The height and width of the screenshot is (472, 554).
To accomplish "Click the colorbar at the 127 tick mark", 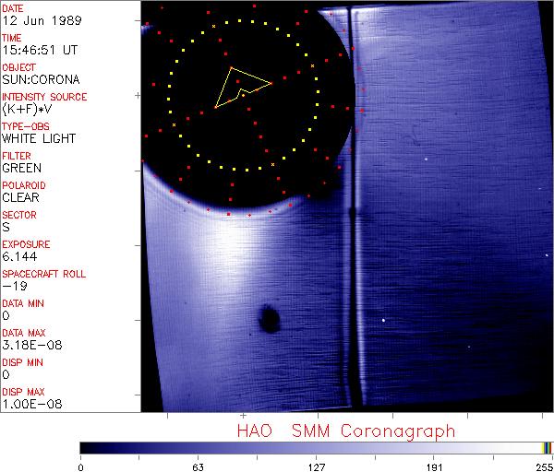I will (316, 447).
